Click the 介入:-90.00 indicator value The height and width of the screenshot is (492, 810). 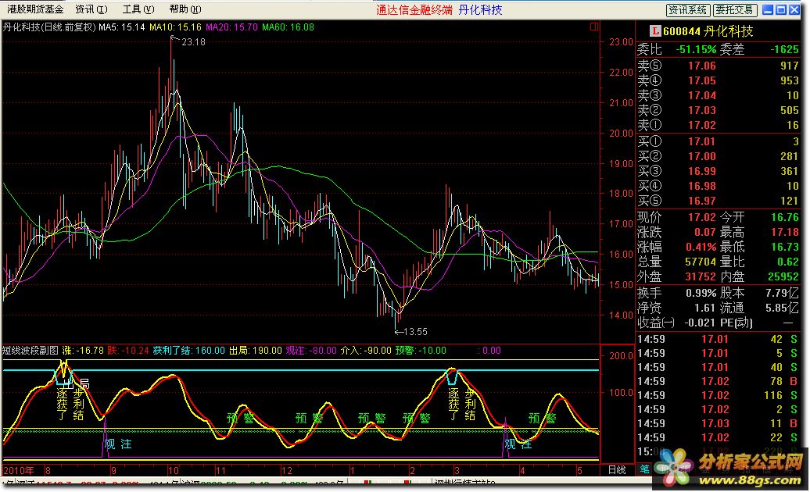(x=366, y=351)
